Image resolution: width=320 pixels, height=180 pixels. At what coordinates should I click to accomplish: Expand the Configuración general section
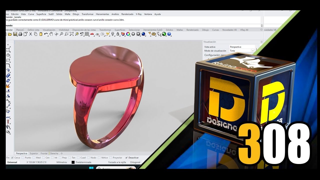click(x=215, y=55)
